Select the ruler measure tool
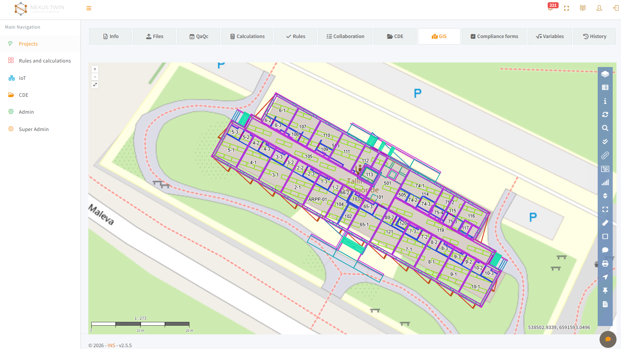 [x=605, y=223]
